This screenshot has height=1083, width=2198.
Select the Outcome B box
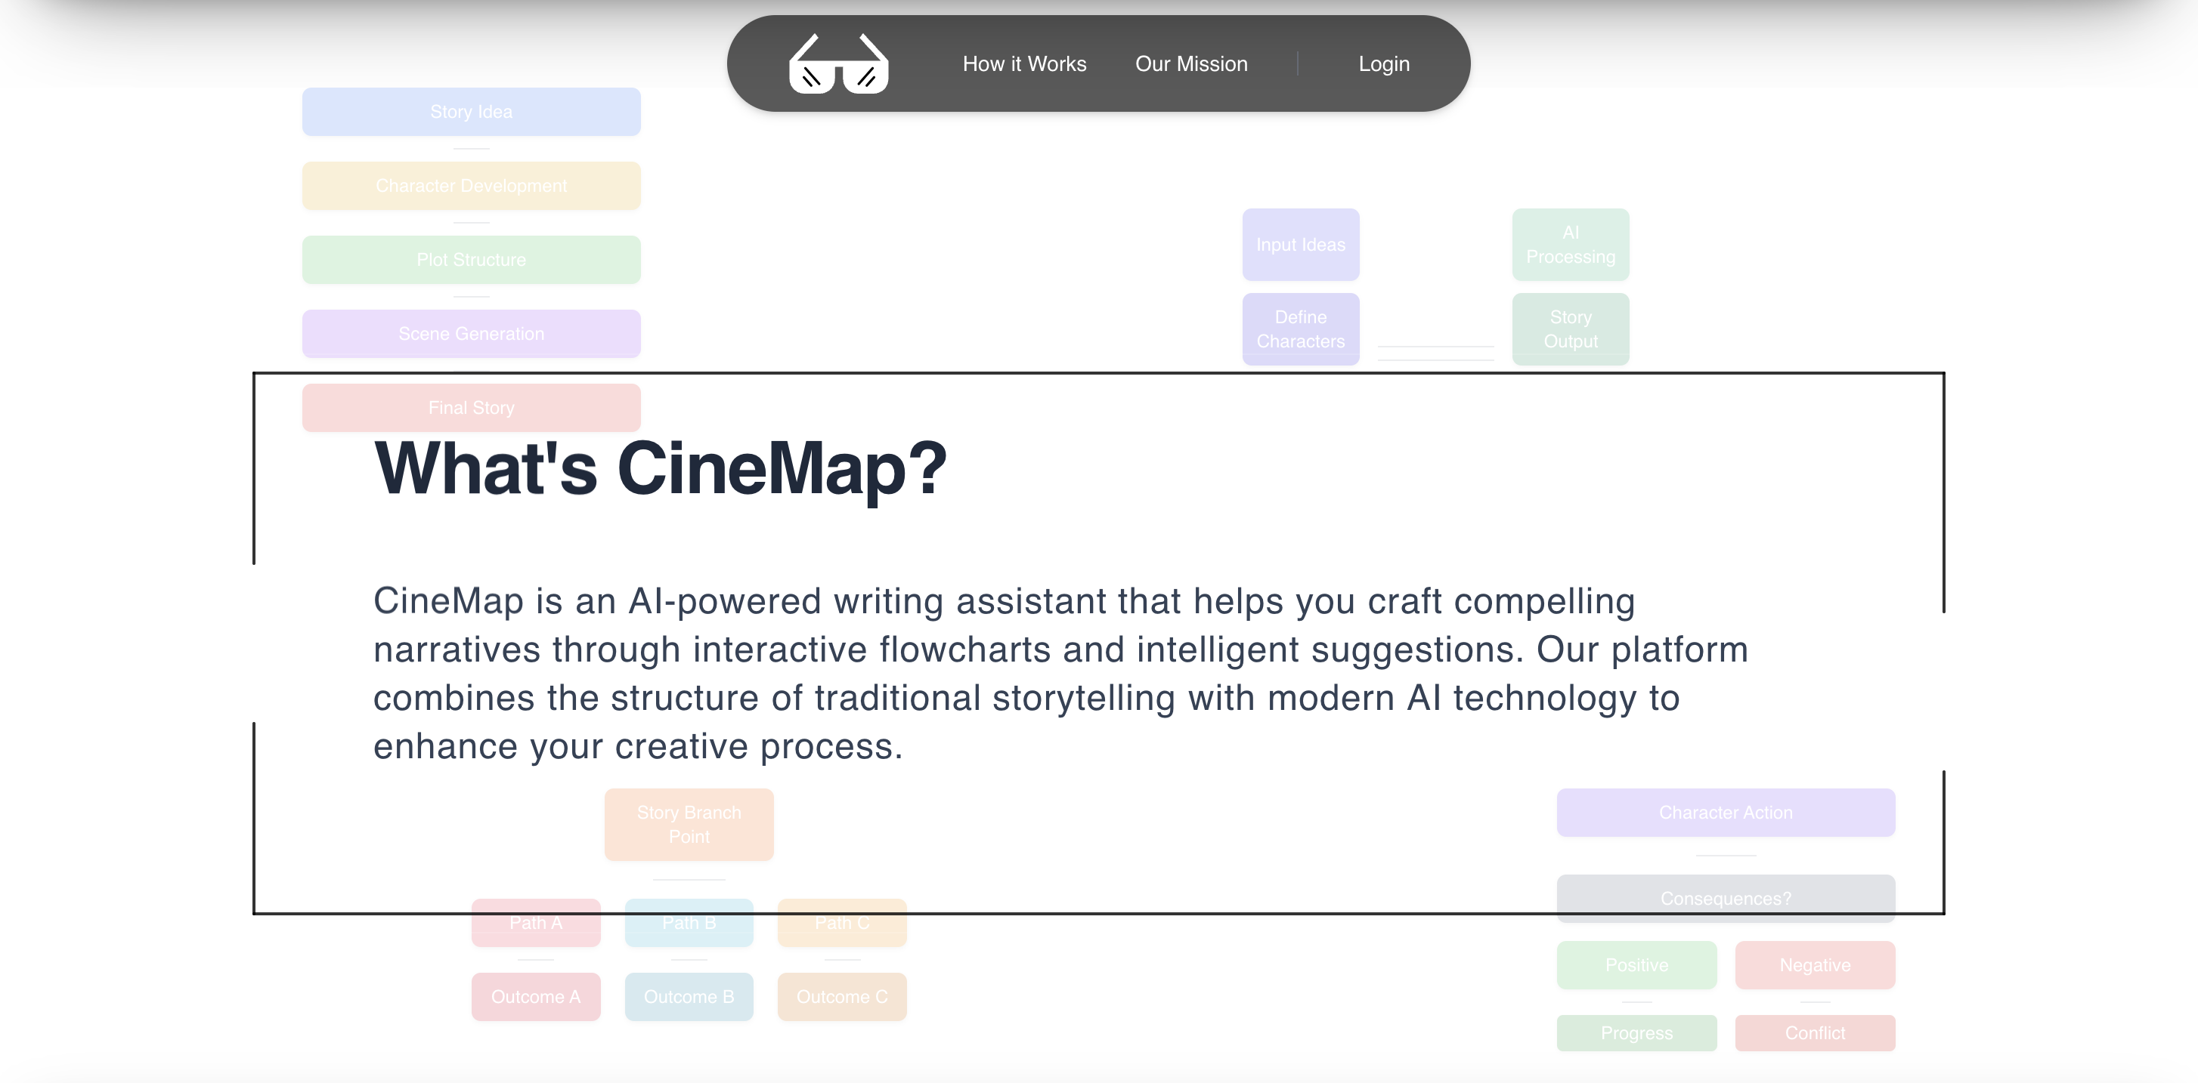point(689,996)
